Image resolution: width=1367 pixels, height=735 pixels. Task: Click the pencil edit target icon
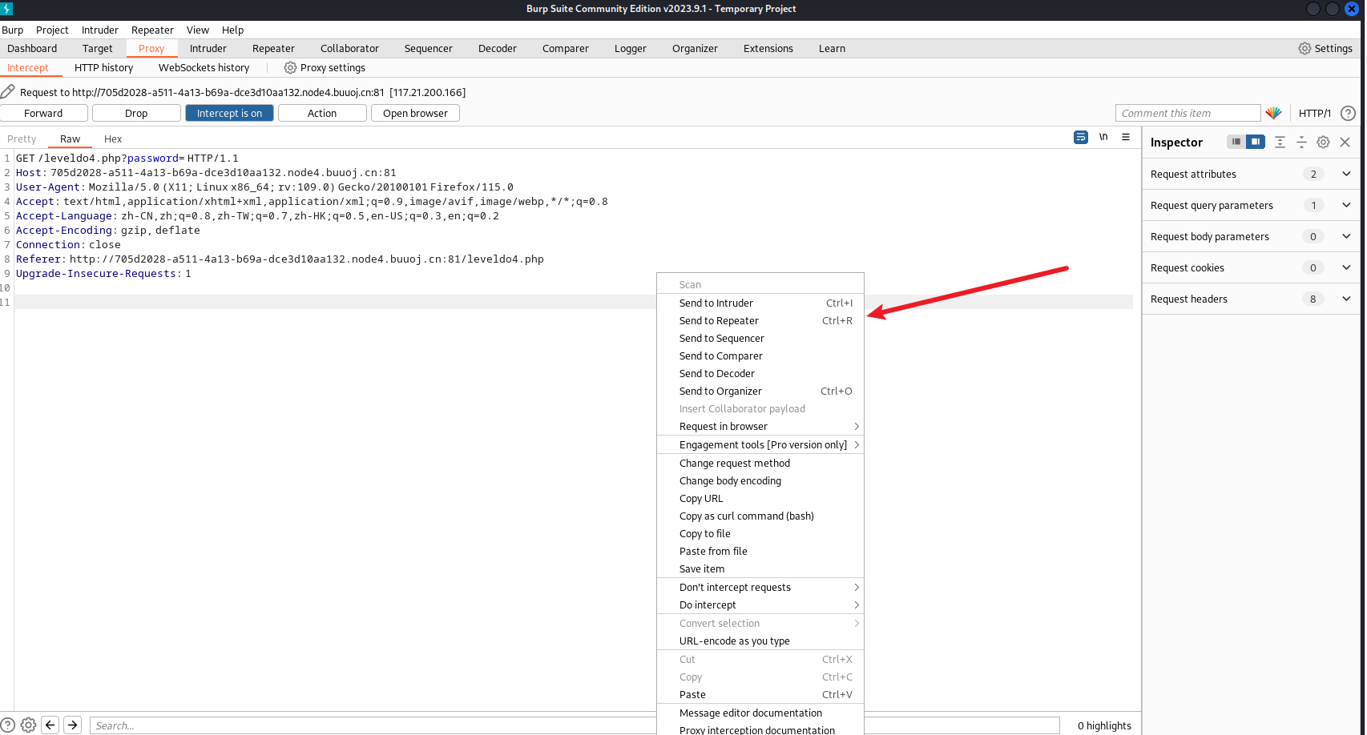8,91
